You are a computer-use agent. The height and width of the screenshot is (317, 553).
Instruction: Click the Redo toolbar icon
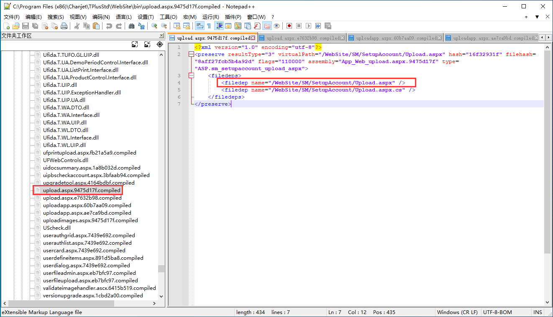[119, 26]
